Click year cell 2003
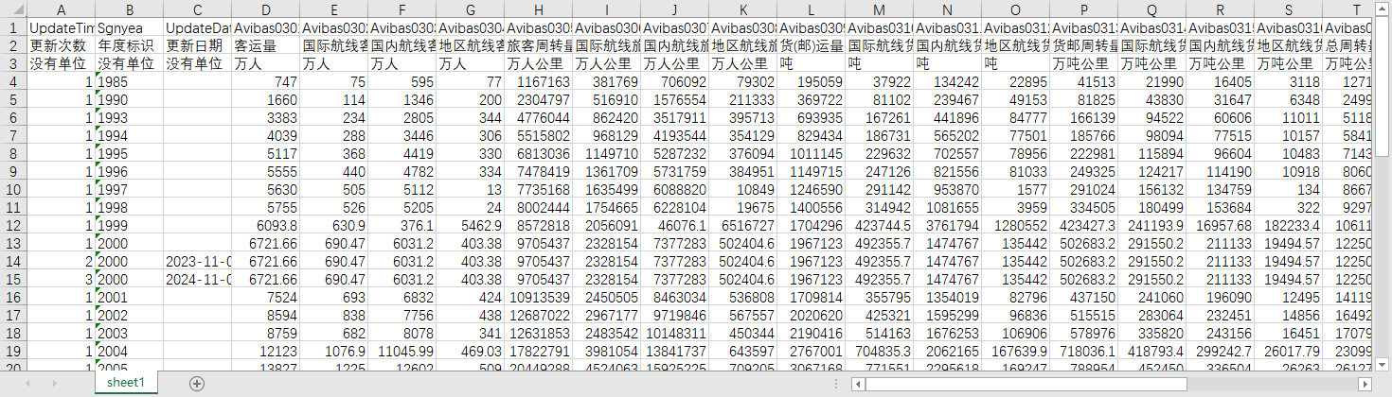 coord(130,333)
